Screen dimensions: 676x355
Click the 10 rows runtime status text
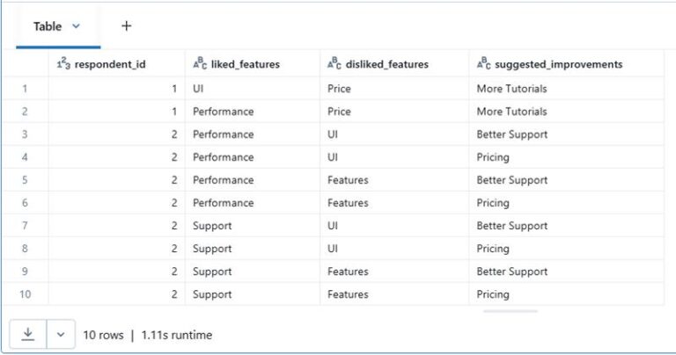pos(147,335)
